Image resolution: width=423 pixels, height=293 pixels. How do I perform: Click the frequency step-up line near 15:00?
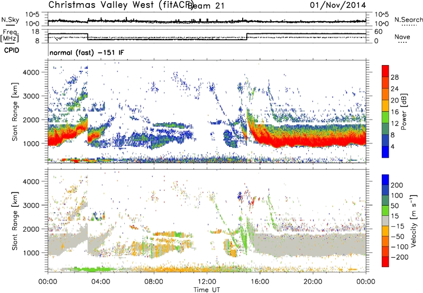(247, 36)
